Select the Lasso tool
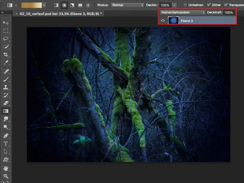244x183 pixels. click(5, 38)
